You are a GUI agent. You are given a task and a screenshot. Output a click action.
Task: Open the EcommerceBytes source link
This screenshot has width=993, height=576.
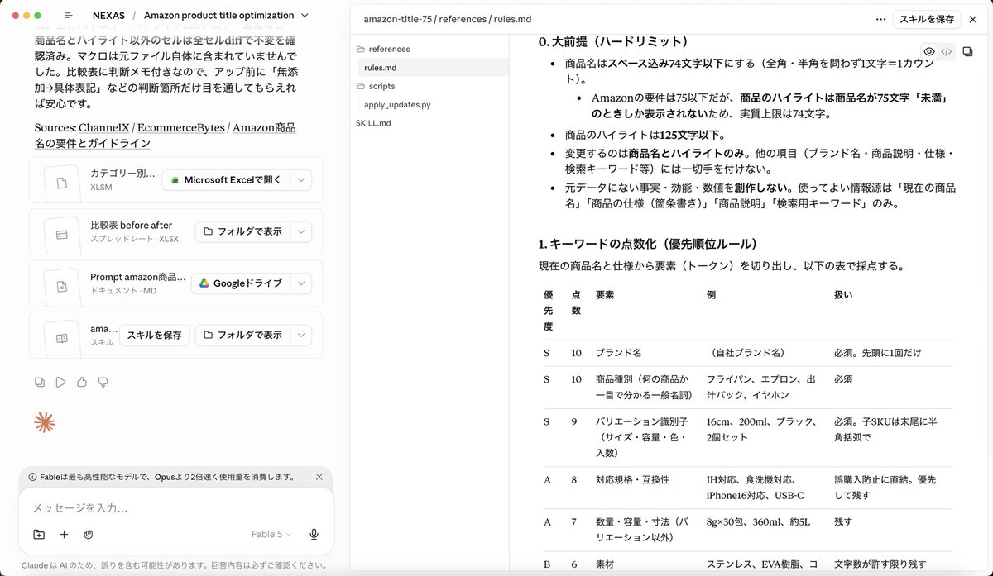(x=183, y=128)
